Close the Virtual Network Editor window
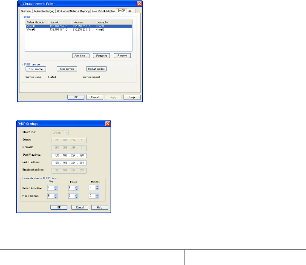306x265 pixels. click(x=139, y=4)
